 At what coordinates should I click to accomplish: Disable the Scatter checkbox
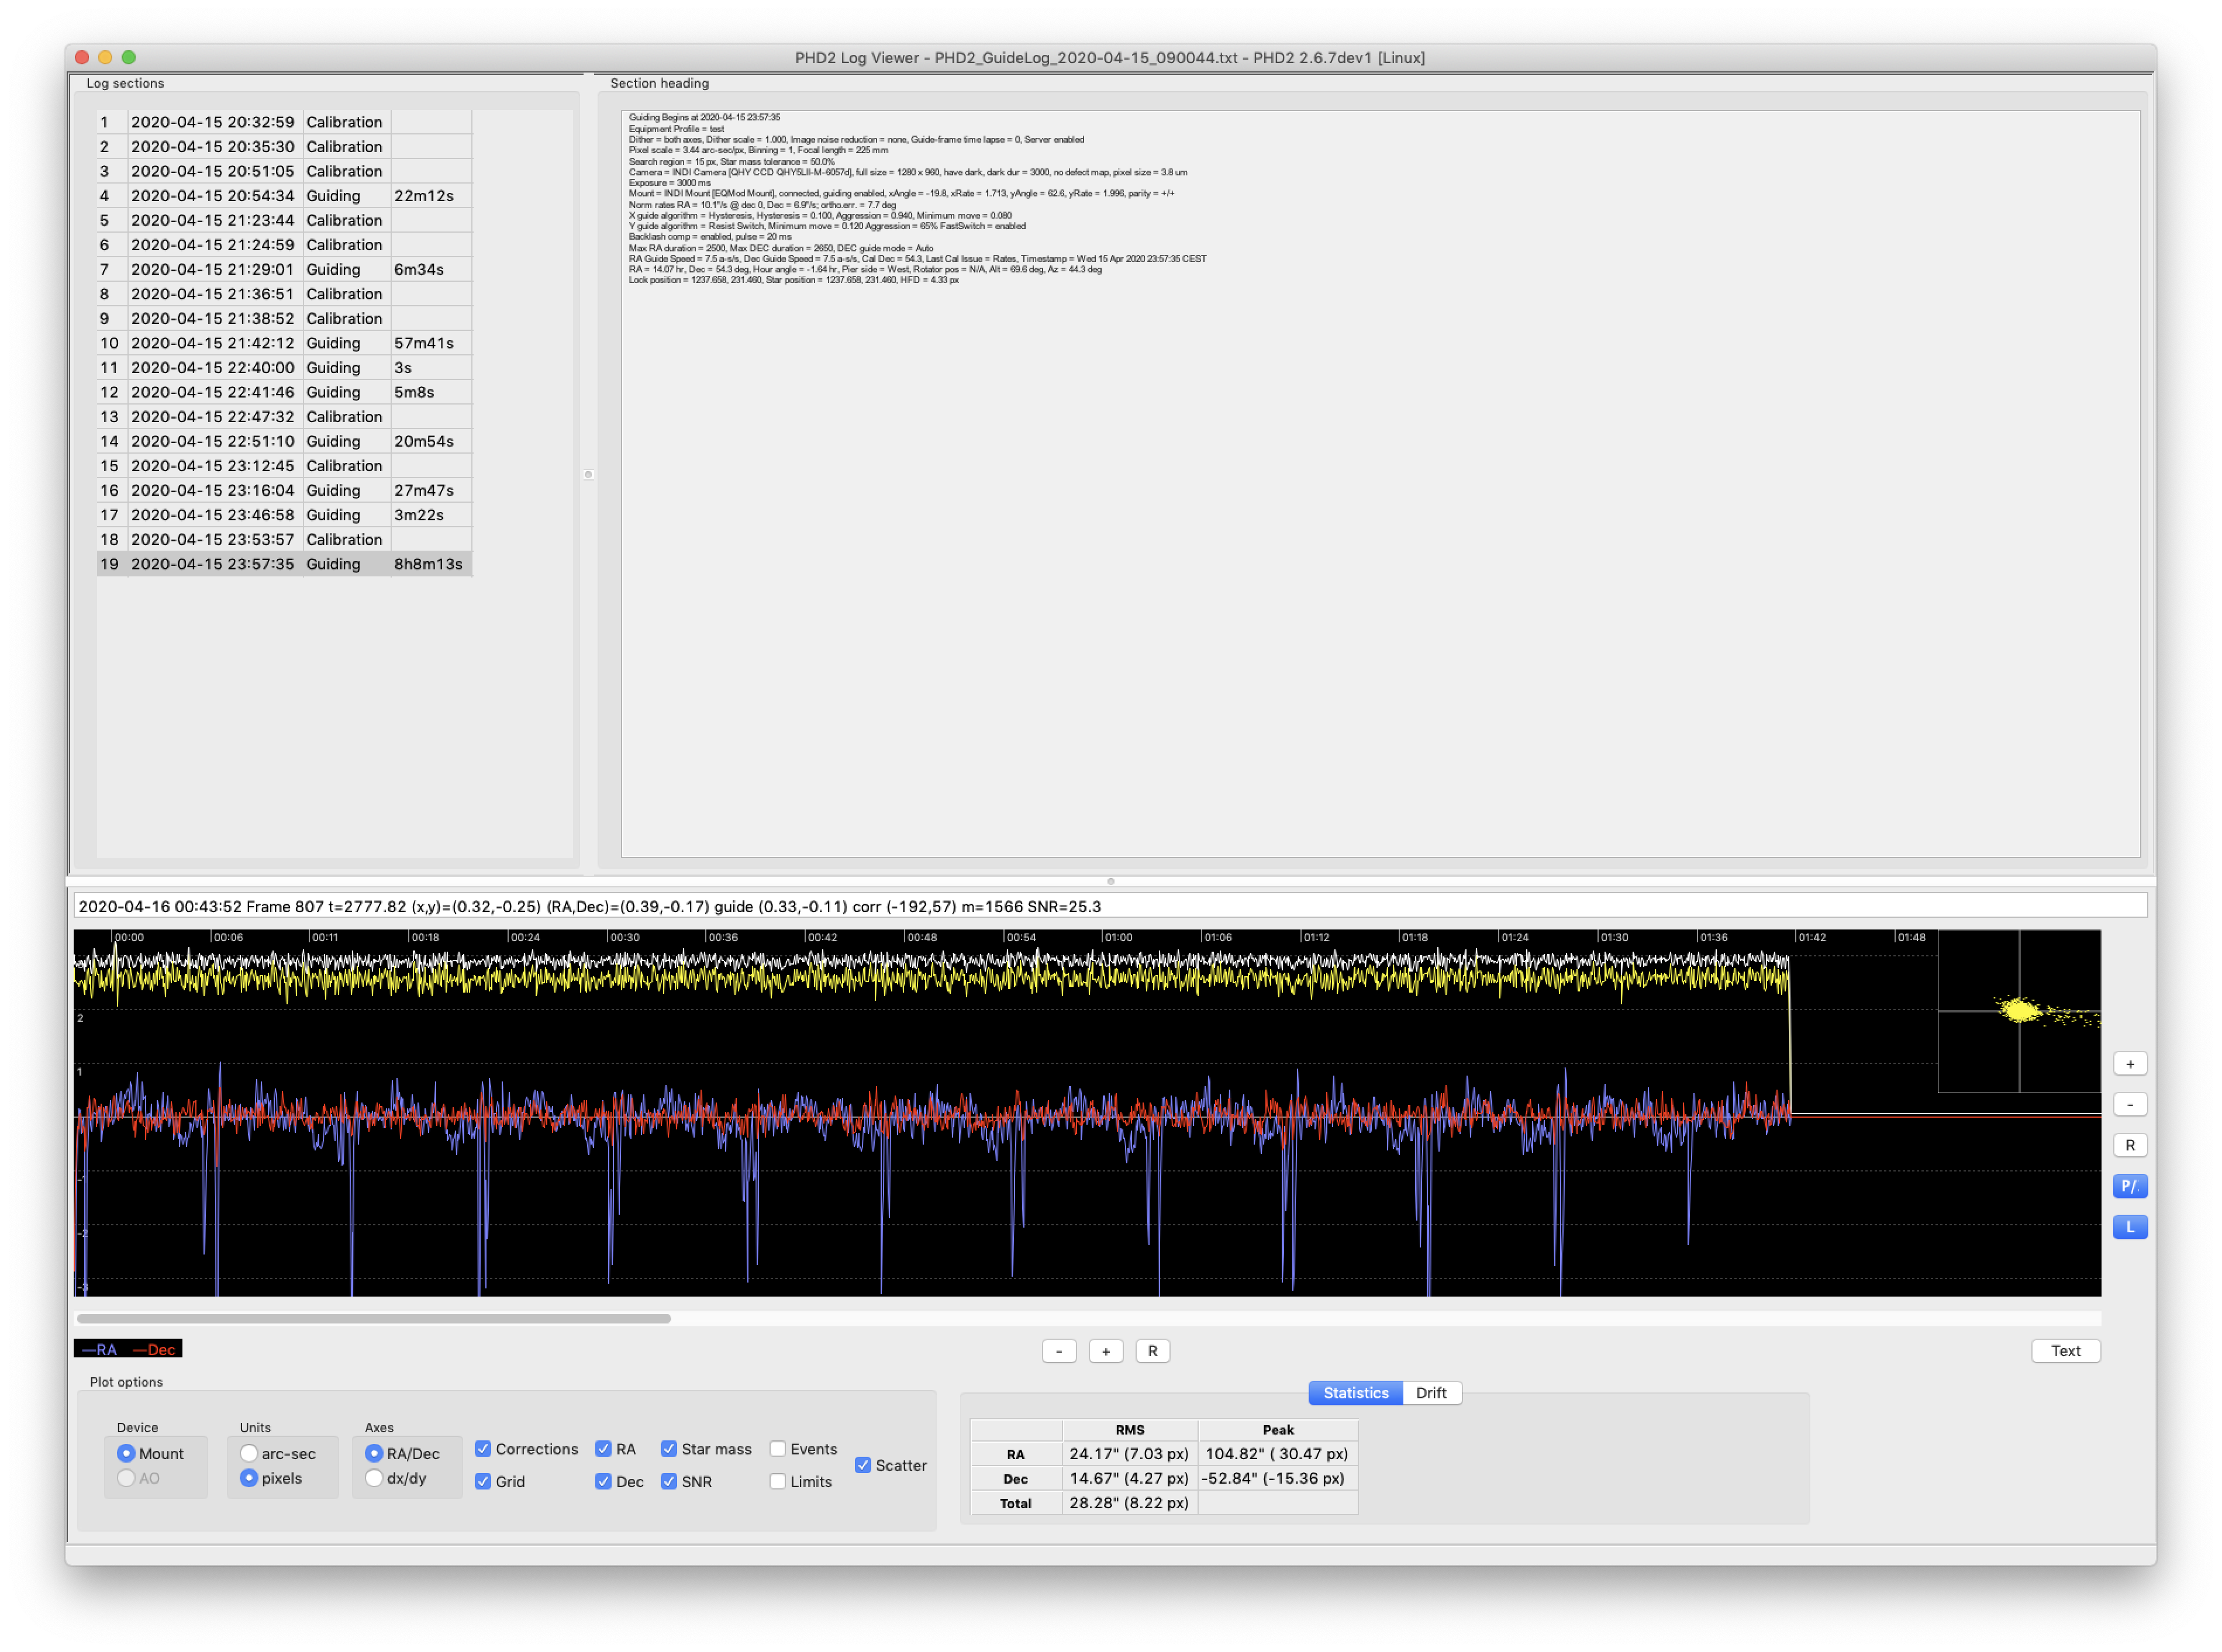[862, 1465]
